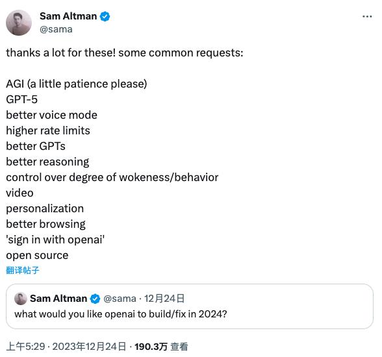Click the open source line of the post
The image size is (382, 357).
37,255
